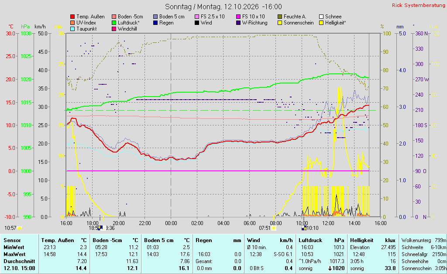Click the current pressure value ↓1020
The width and height of the screenshot is (447, 274).
tap(337, 268)
